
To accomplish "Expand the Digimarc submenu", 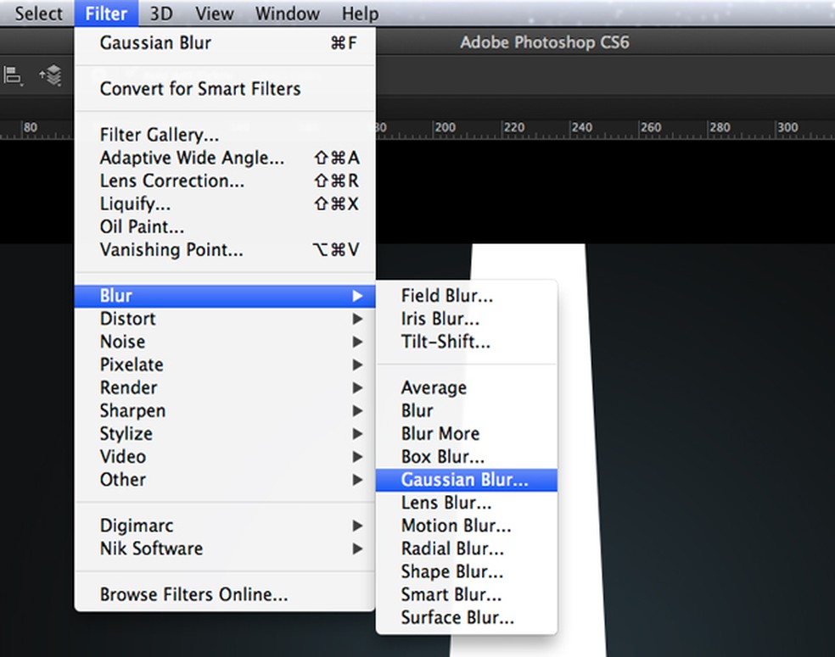I will 225,526.
